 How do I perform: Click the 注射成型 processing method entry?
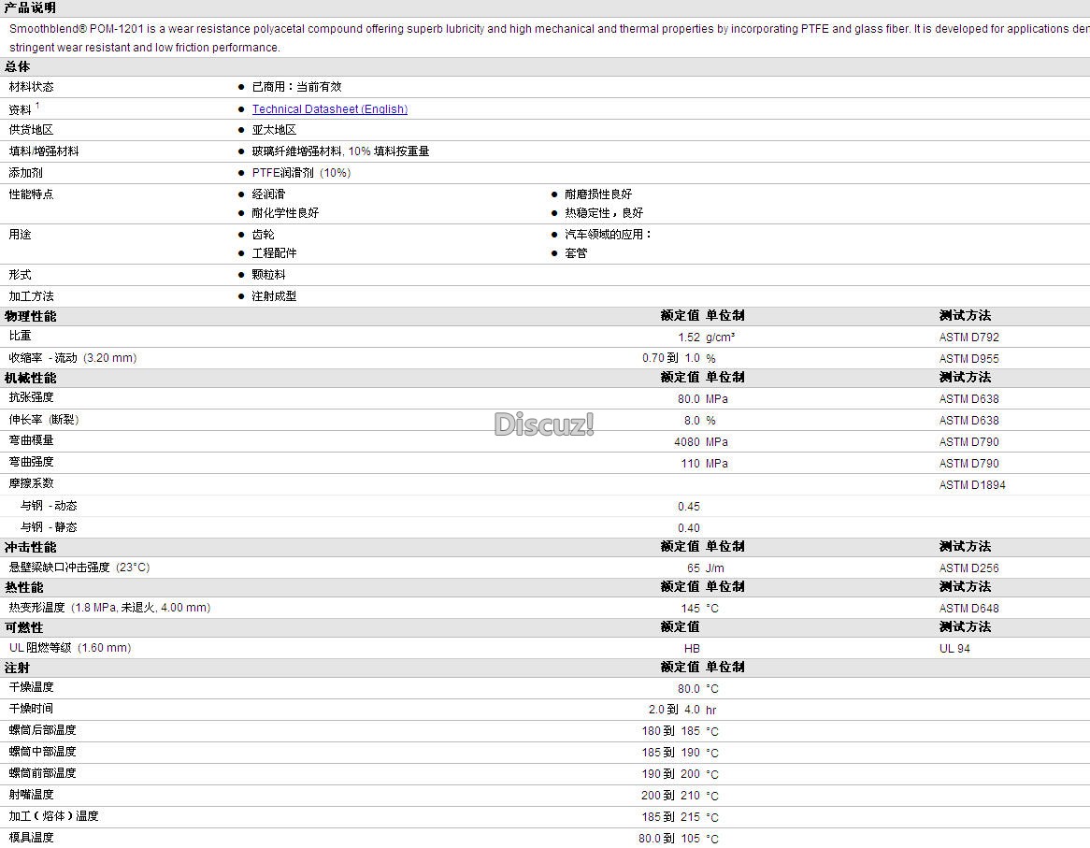(x=274, y=296)
